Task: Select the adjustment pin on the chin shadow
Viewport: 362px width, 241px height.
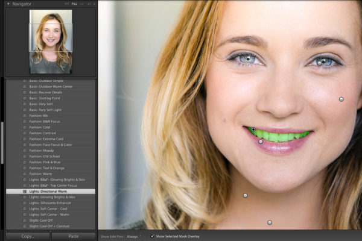Action: [245, 196]
